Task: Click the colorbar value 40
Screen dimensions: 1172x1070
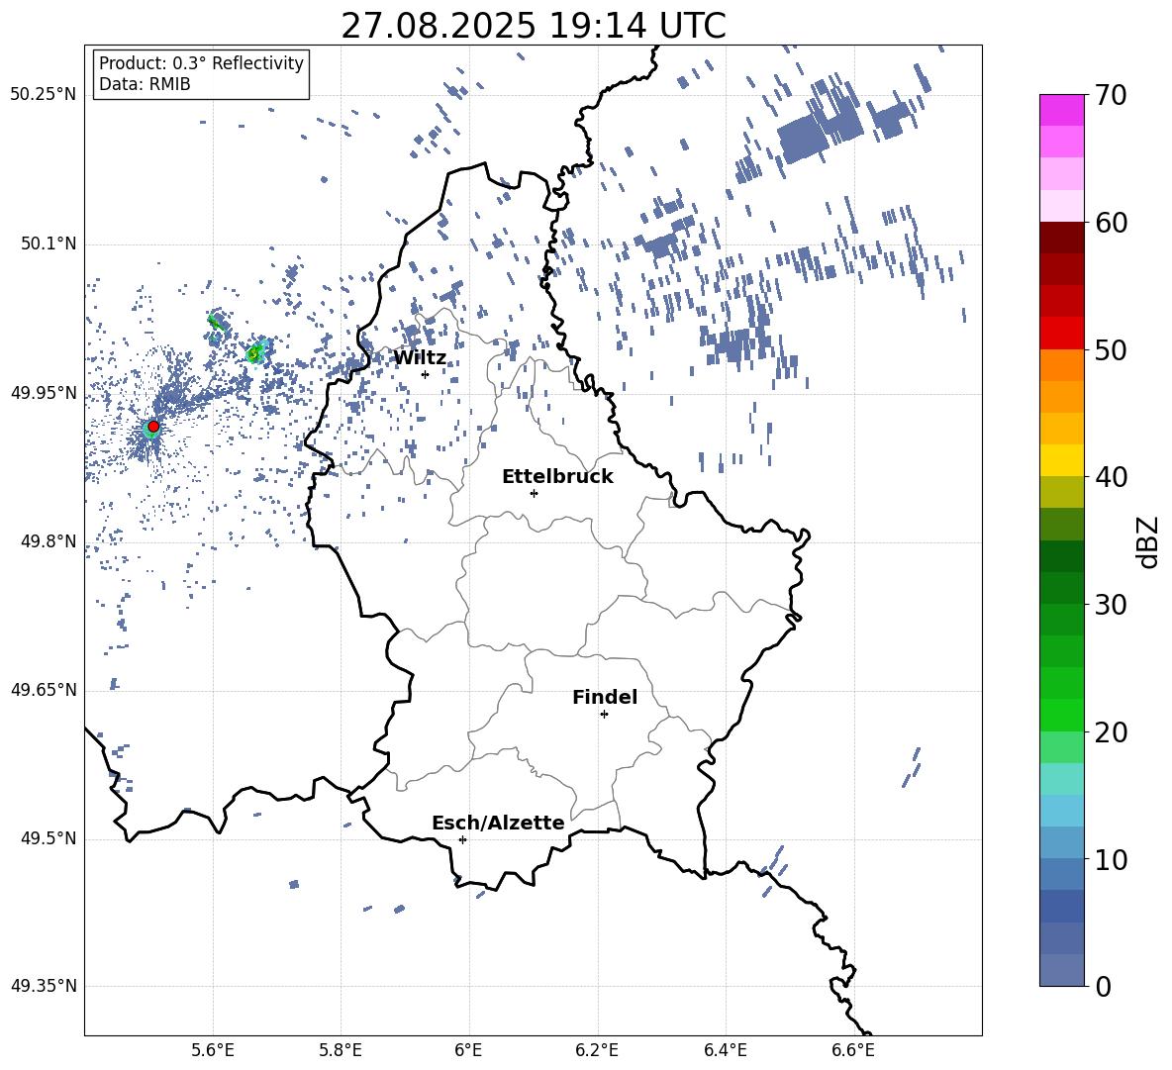Action: tap(1111, 477)
